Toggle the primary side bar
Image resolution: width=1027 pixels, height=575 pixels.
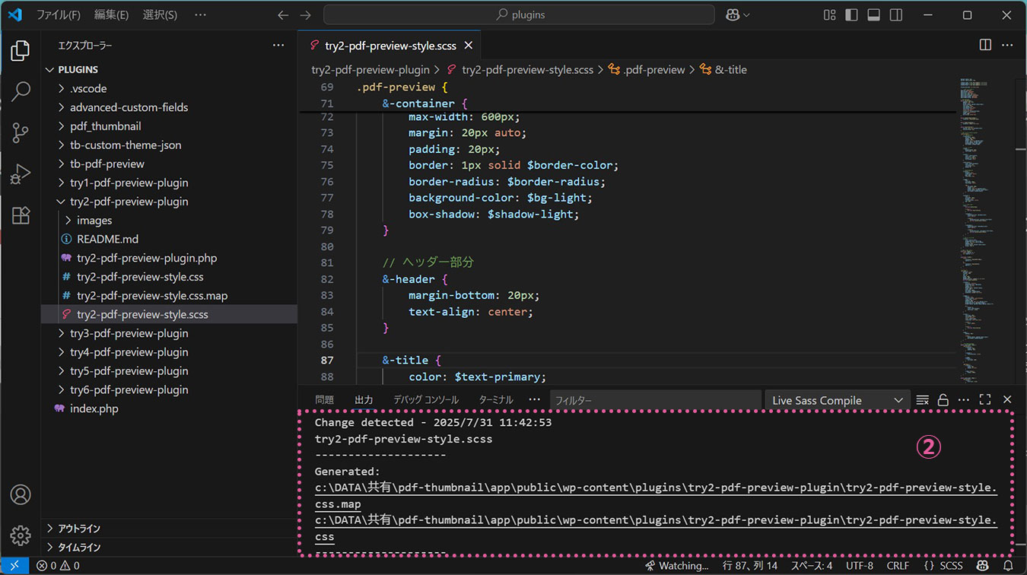point(851,14)
